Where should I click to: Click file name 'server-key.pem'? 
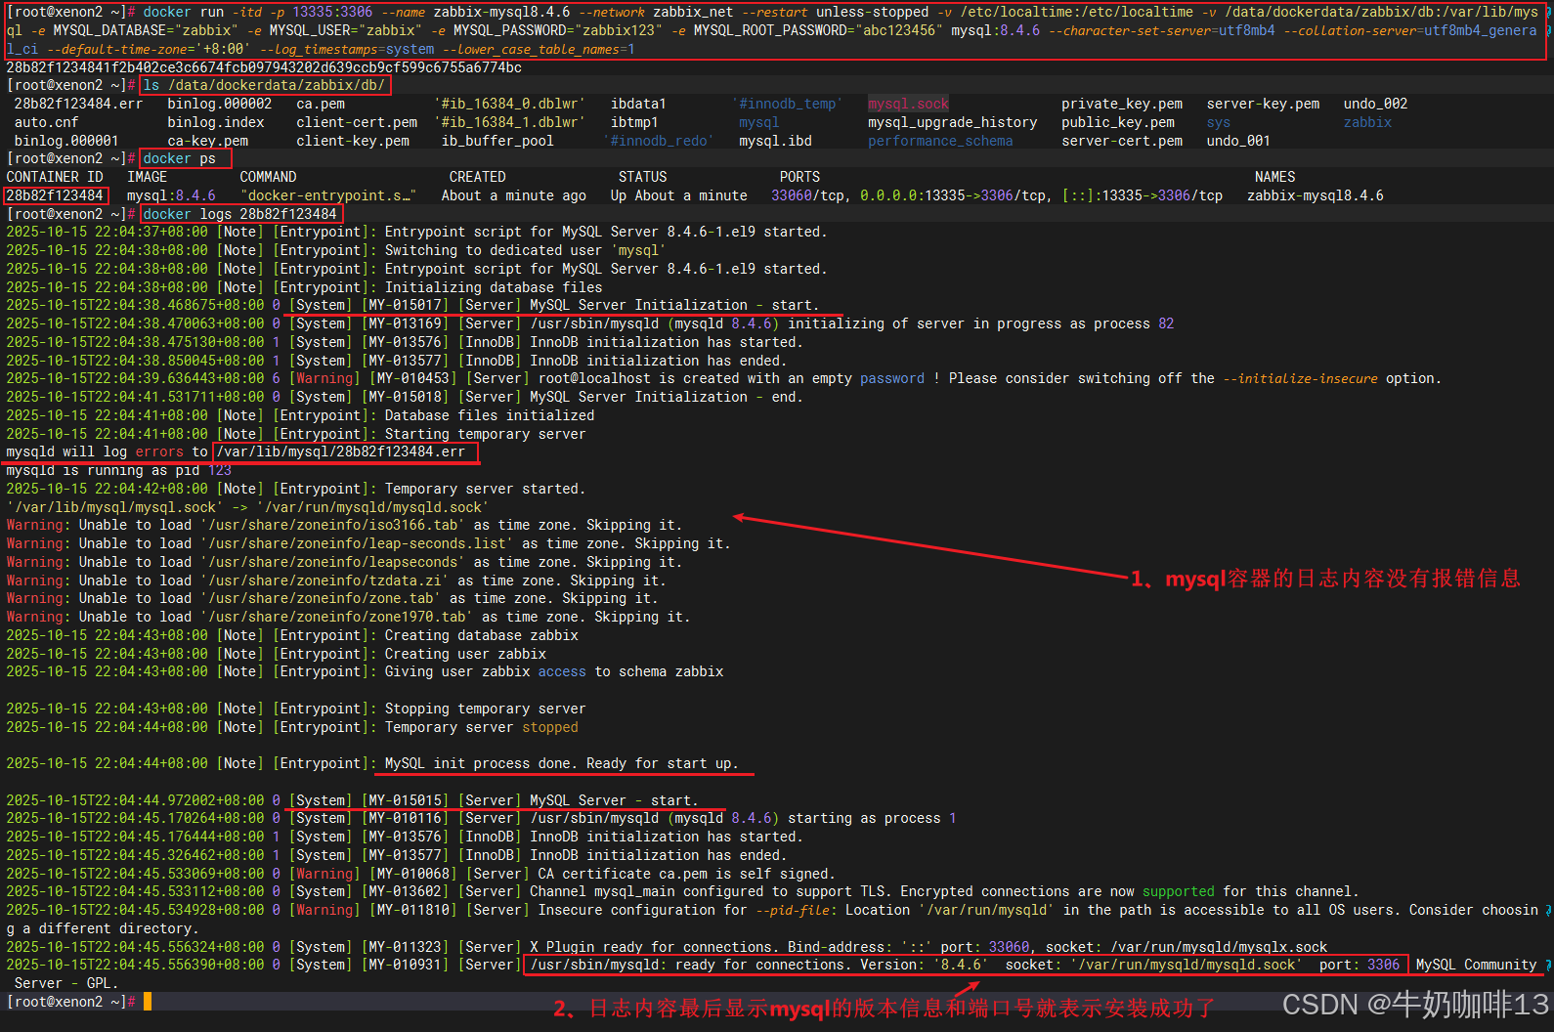click(x=1263, y=104)
